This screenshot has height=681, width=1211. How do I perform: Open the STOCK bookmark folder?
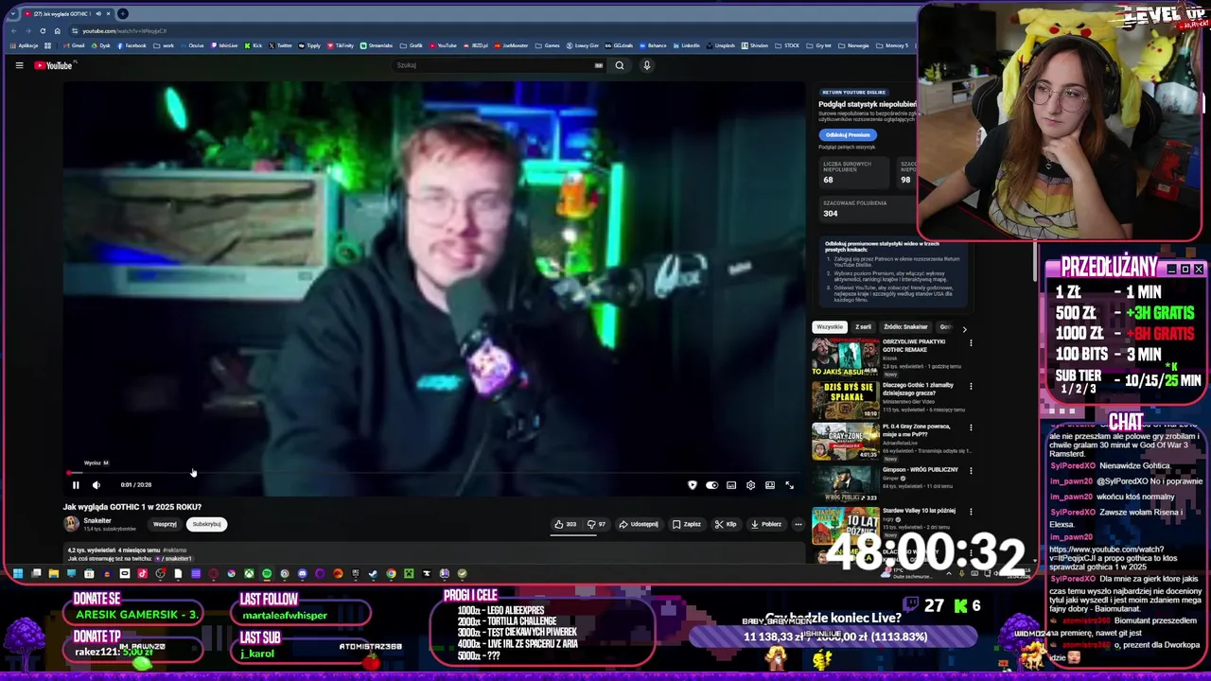click(x=786, y=45)
